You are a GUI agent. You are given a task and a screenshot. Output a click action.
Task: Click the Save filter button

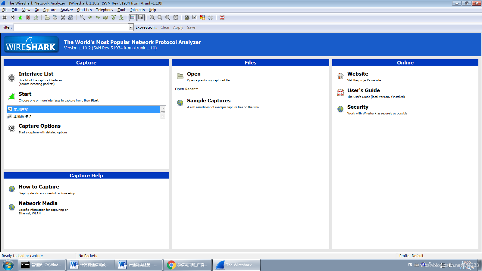click(191, 27)
